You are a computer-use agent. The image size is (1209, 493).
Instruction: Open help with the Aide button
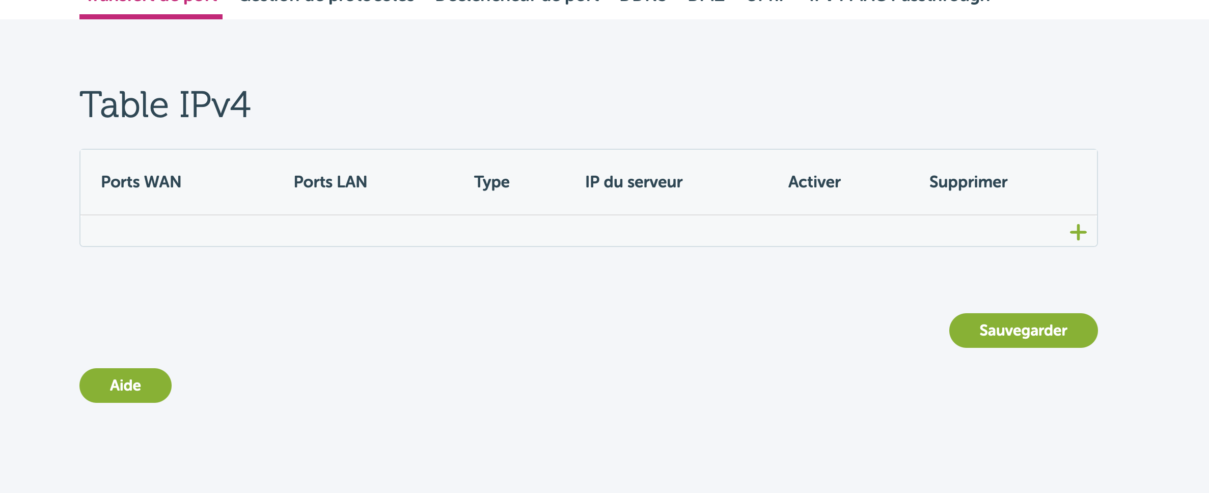click(x=125, y=386)
